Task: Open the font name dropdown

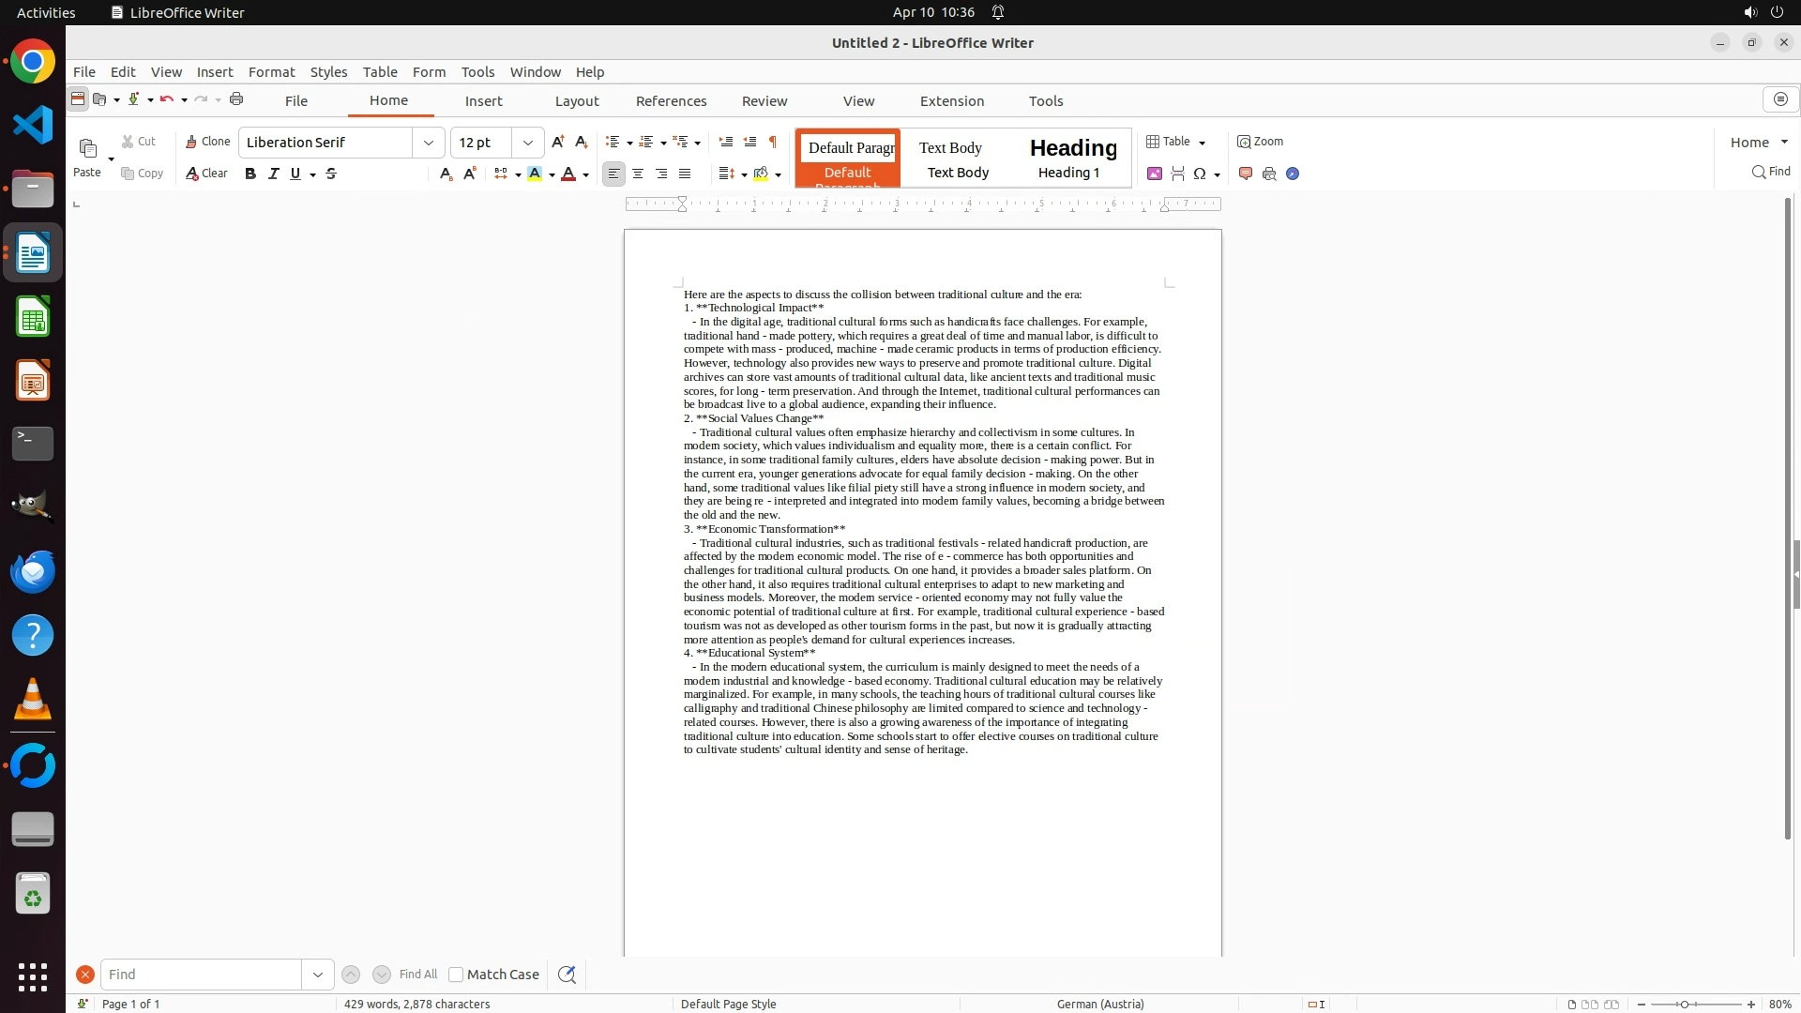Action: (429, 143)
